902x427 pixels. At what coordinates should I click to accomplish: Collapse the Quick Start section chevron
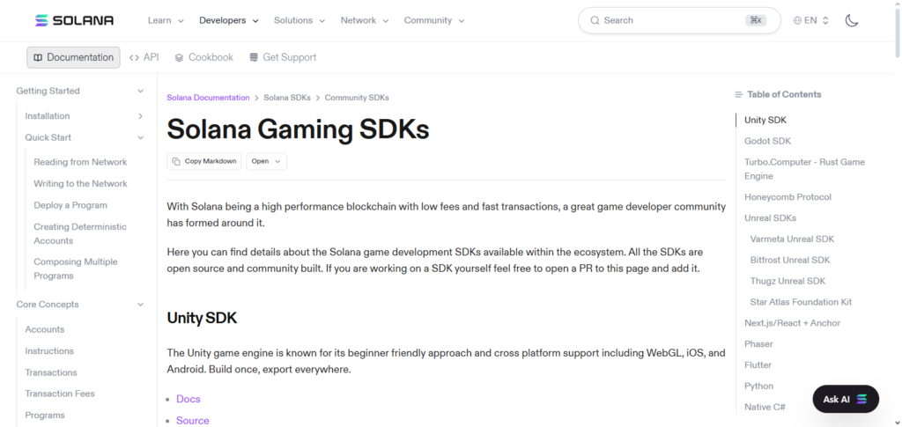(140, 137)
